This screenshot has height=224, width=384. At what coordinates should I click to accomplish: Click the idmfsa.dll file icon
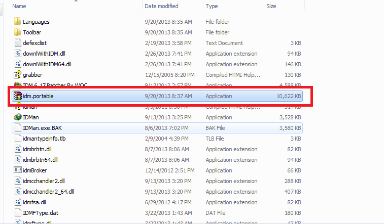[x=18, y=202]
